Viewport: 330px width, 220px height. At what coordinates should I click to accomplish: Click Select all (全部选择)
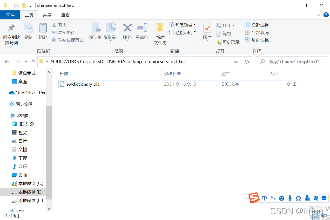coord(257,25)
